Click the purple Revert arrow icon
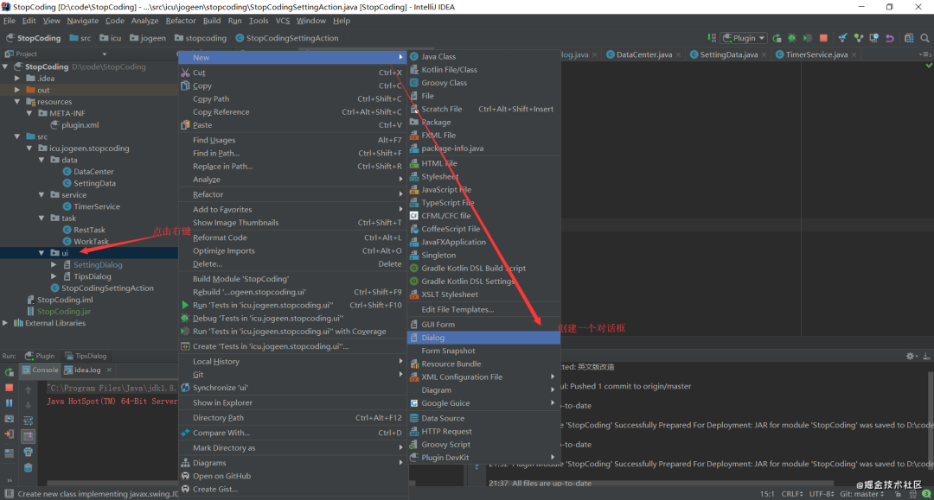This screenshot has height=500, width=934. point(890,38)
